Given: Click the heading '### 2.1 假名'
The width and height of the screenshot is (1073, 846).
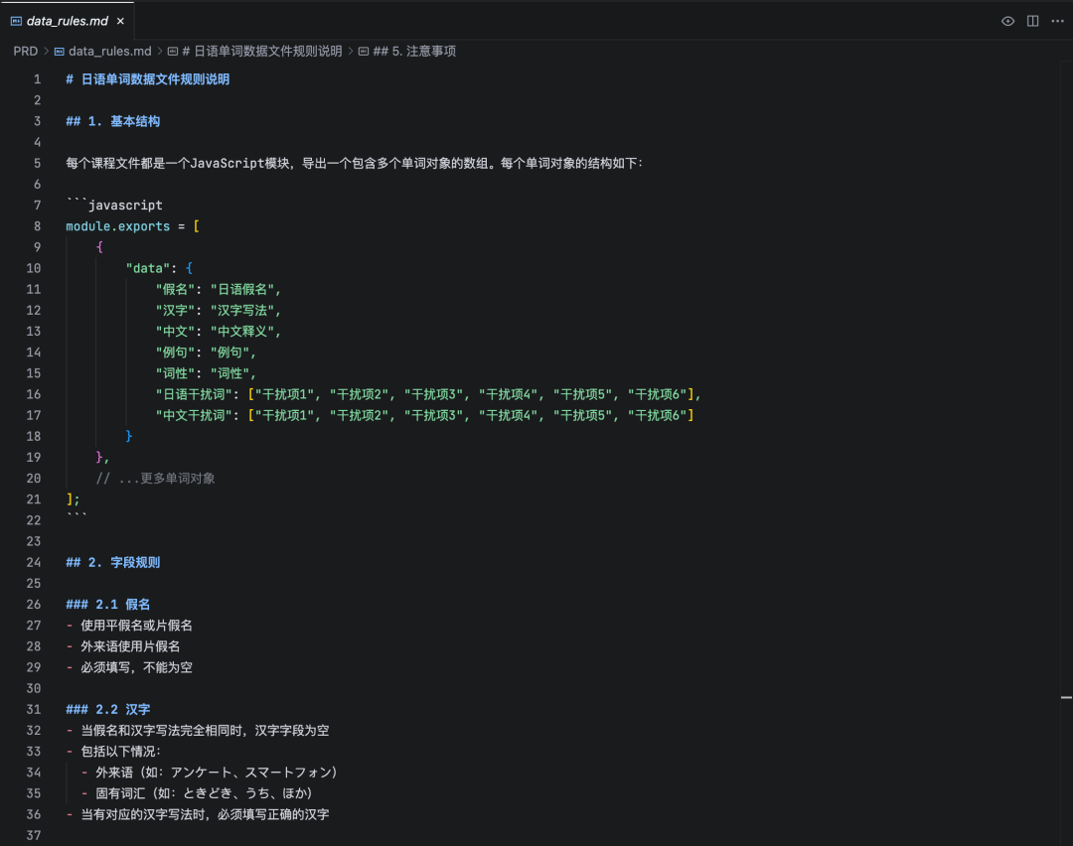Looking at the screenshot, I should click(108, 605).
